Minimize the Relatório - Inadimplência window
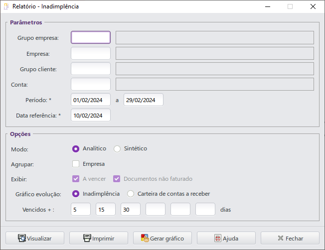The height and width of the screenshot is (250, 325). (268, 6)
